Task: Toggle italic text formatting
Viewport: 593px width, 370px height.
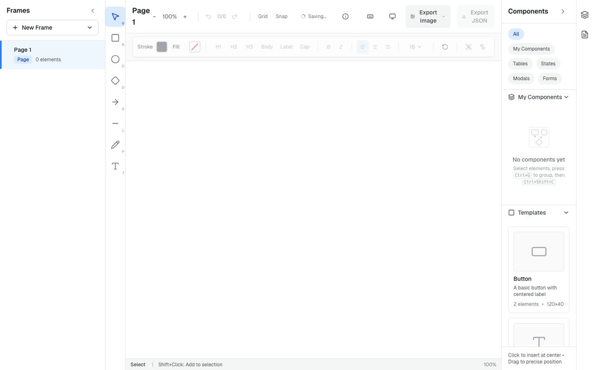Action: coord(341,47)
